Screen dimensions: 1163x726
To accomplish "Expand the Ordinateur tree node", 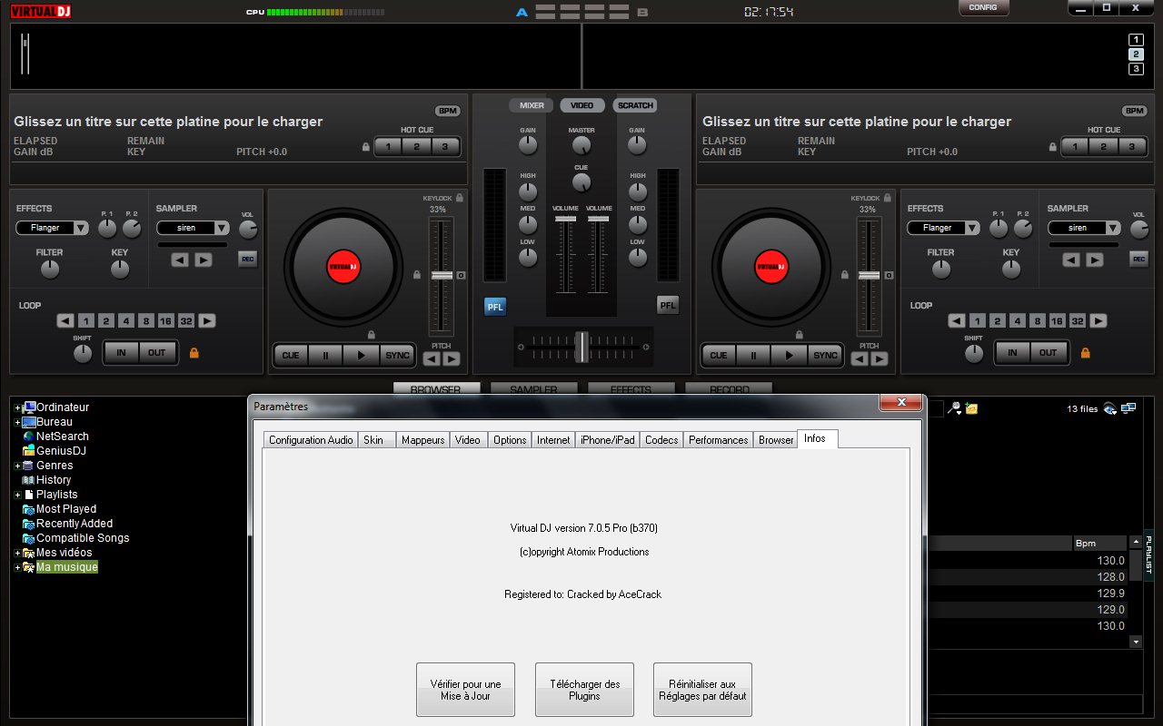I will click(x=17, y=407).
